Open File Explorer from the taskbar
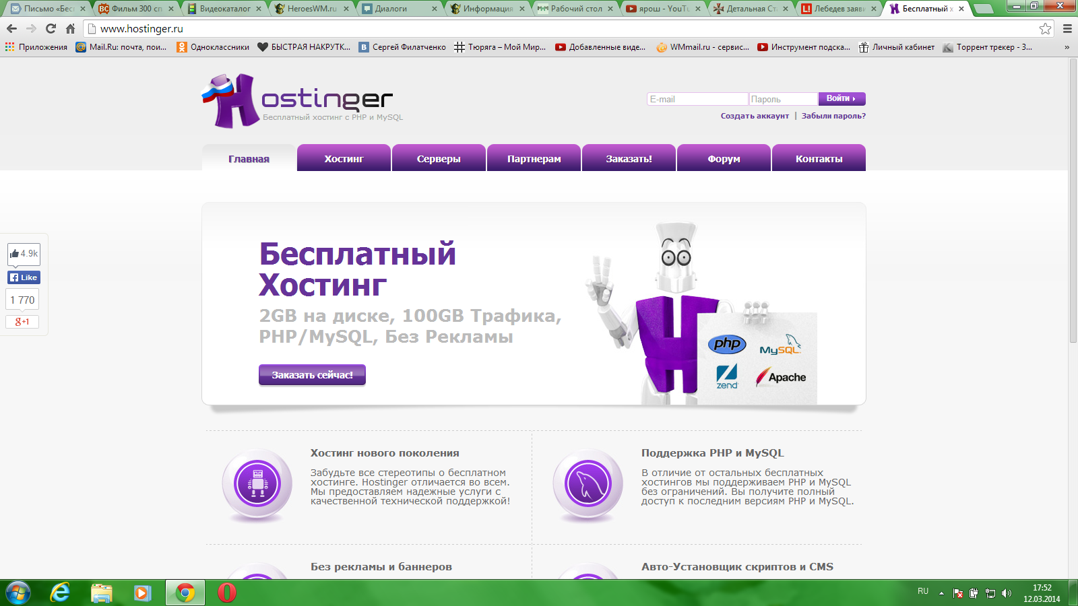This screenshot has width=1078, height=606. tap(102, 593)
